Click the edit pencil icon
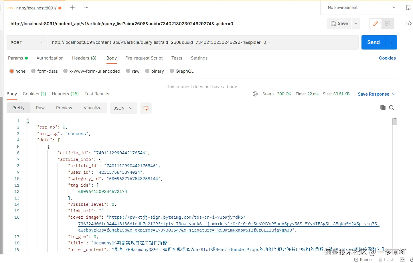 [x=376, y=23]
